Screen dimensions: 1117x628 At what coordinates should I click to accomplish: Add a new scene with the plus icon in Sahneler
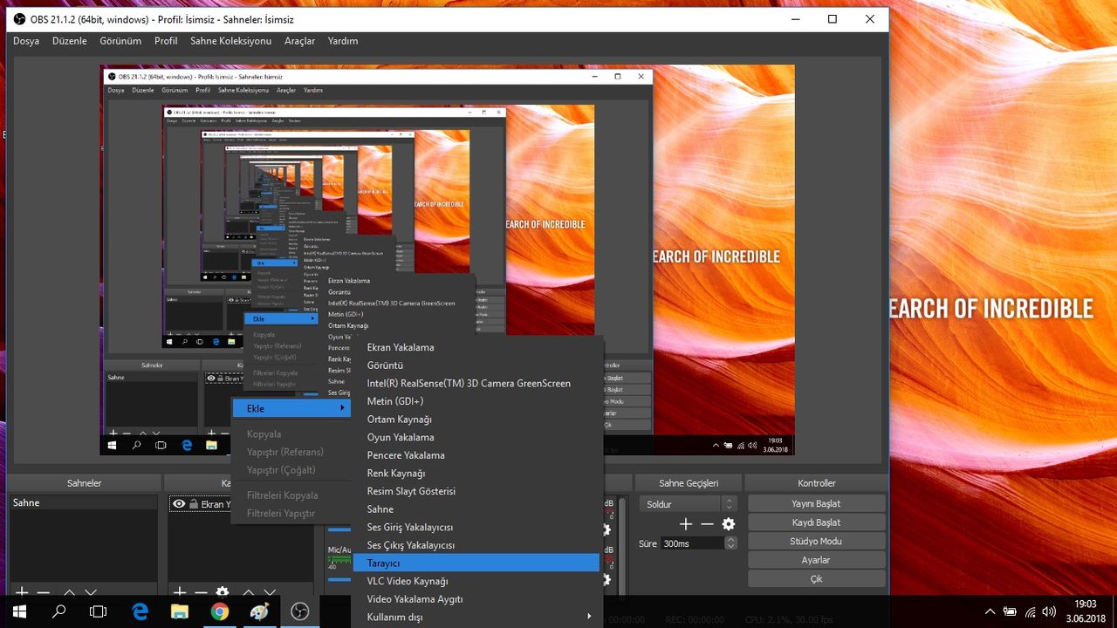point(22,592)
